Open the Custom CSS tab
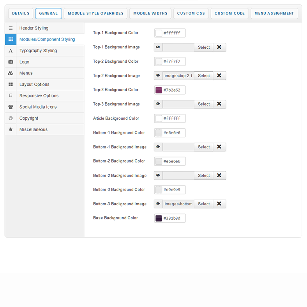 [x=191, y=13]
